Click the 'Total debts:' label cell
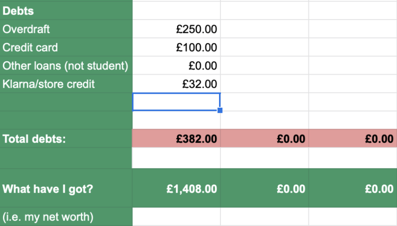Image resolution: width=397 pixels, height=226 pixels. (x=66, y=139)
